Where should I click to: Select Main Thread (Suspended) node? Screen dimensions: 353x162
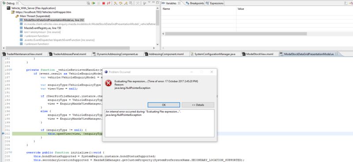pos(35,16)
